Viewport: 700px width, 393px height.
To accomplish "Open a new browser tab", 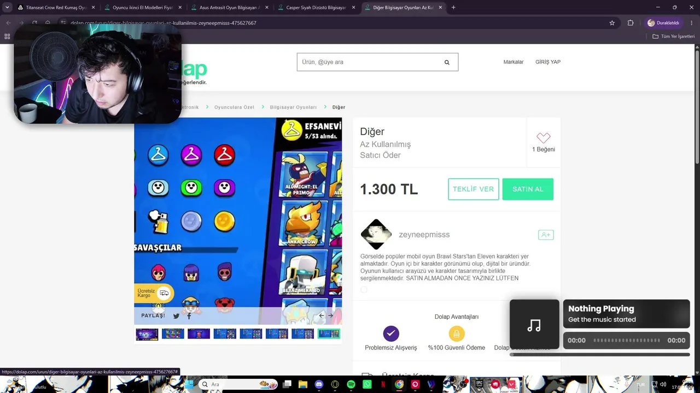I will pyautogui.click(x=453, y=8).
